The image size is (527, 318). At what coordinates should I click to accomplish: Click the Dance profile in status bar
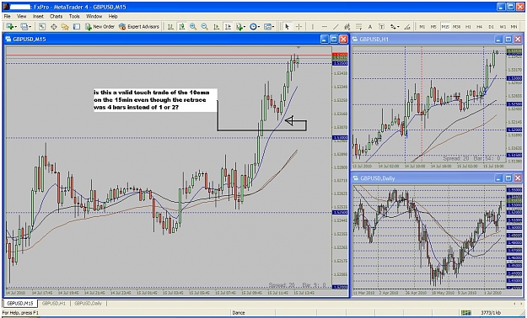pos(239,313)
